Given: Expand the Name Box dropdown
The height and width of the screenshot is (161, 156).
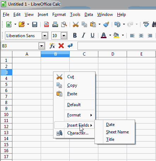Looking at the screenshot, I should click(x=41, y=46).
